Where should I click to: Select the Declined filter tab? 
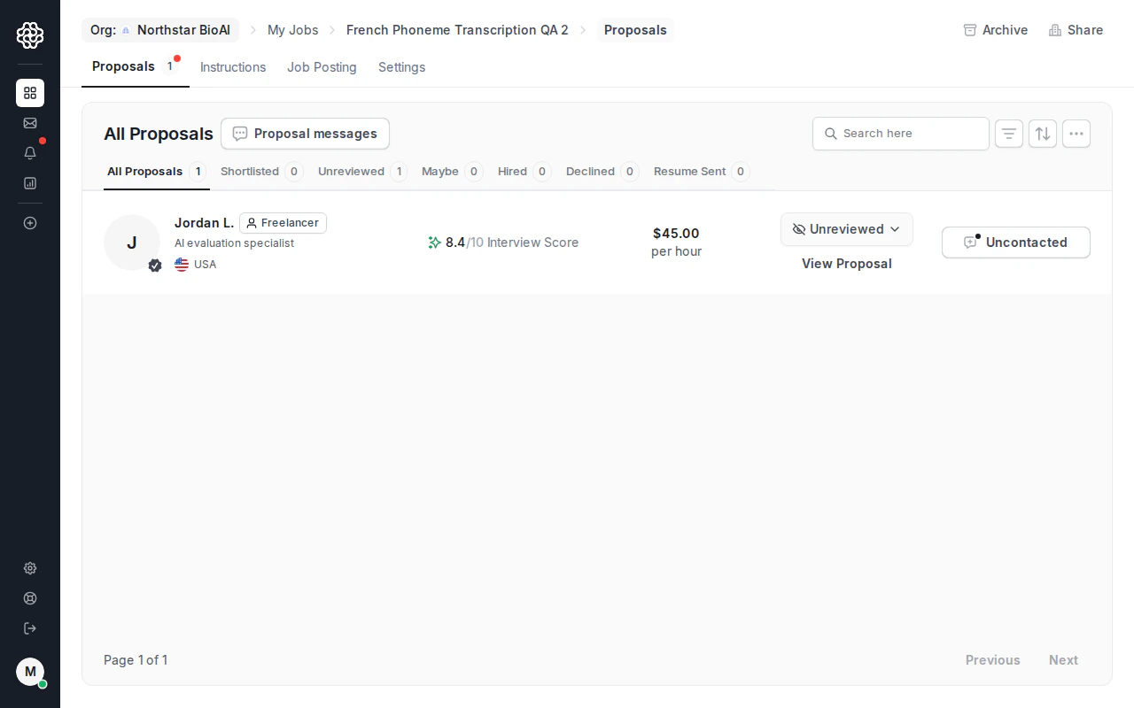pos(602,172)
